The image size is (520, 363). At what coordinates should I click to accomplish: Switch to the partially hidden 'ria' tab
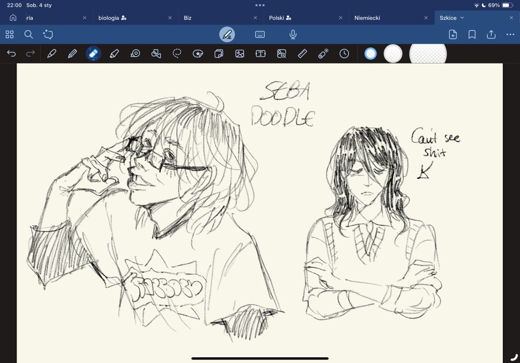[x=30, y=18]
